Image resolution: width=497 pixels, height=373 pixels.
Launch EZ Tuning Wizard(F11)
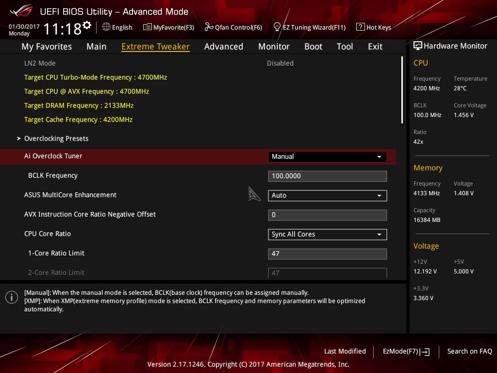[x=309, y=27]
